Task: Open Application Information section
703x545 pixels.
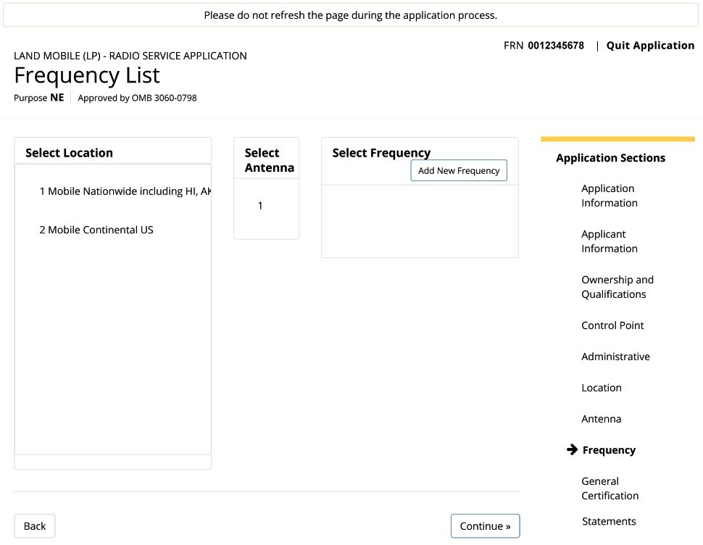Action: pos(610,196)
